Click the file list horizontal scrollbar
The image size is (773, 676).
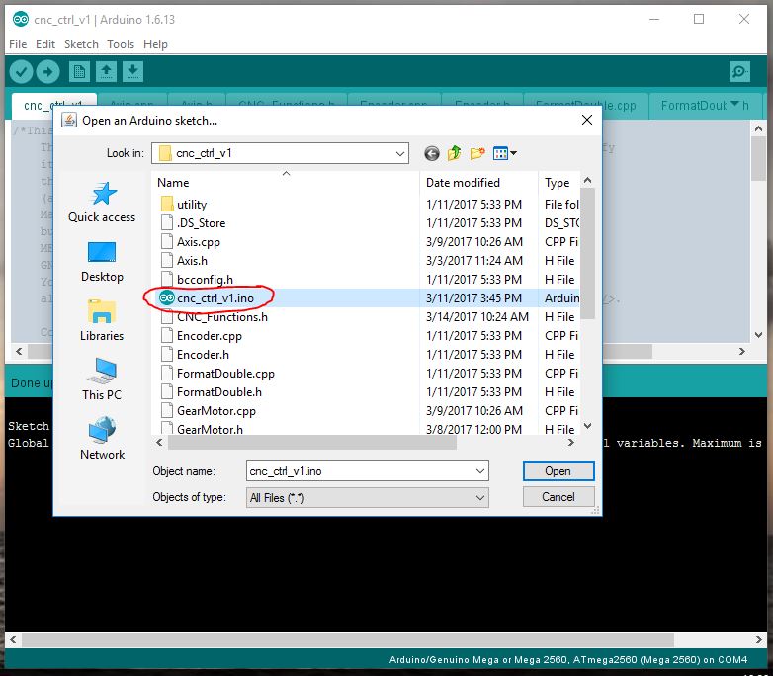click(x=312, y=443)
